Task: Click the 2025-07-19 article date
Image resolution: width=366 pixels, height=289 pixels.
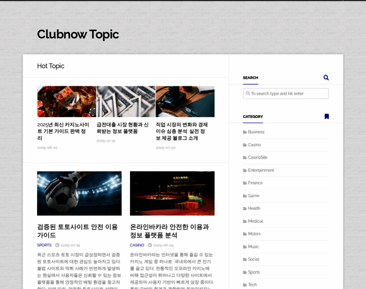Action: tap(70, 245)
